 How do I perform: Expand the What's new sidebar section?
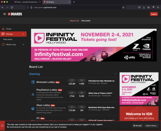click(x=23, y=44)
